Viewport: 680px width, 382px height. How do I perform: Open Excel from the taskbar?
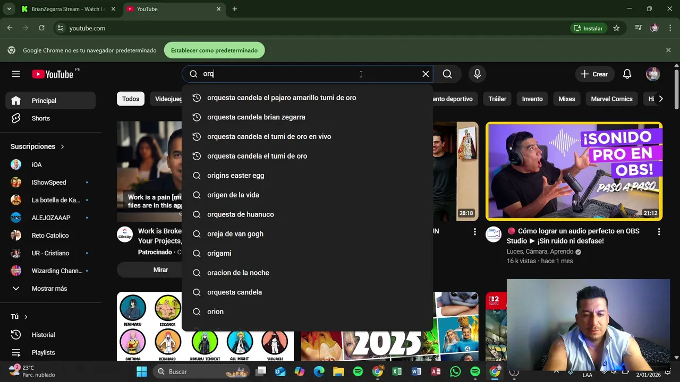(x=397, y=372)
